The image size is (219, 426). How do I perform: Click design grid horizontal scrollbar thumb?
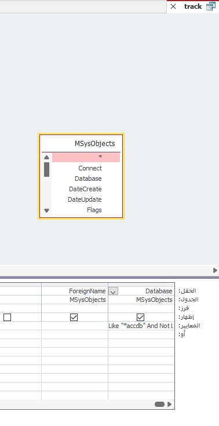pos(159,405)
